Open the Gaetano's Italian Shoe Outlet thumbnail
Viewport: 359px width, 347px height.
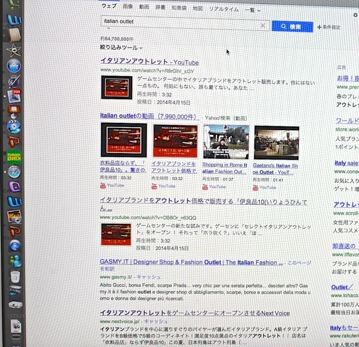277,143
